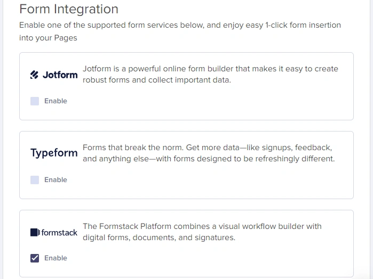This screenshot has height=279, width=373.
Task: Click the Jotform wordmark text
Action: click(x=60, y=75)
